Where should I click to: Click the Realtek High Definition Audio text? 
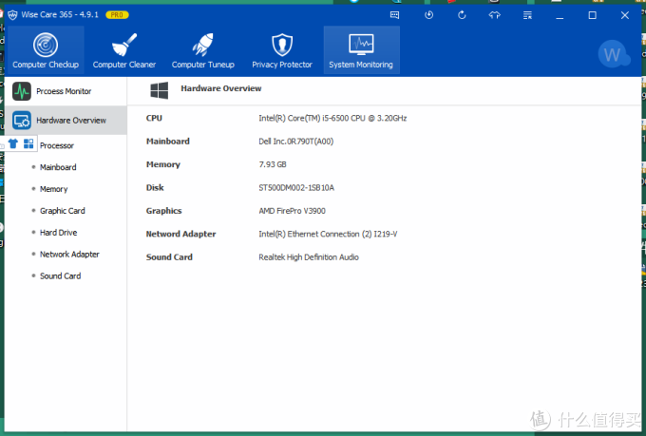click(309, 257)
